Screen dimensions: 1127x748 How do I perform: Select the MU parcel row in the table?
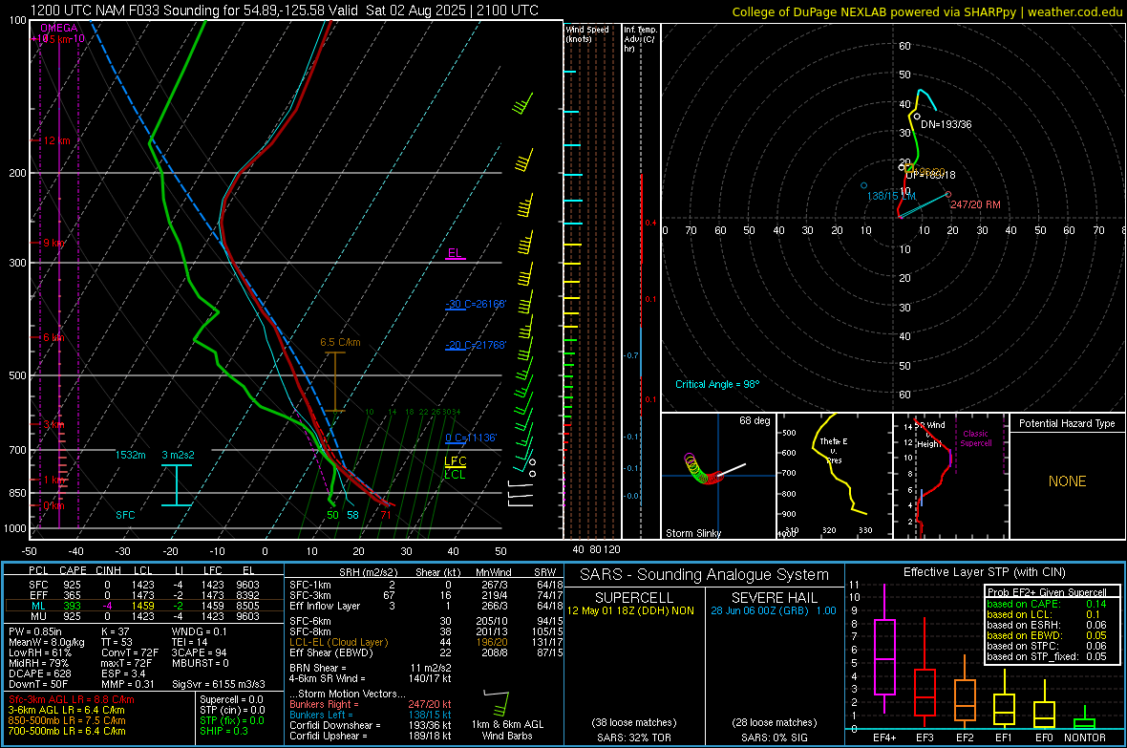pyautogui.click(x=144, y=615)
